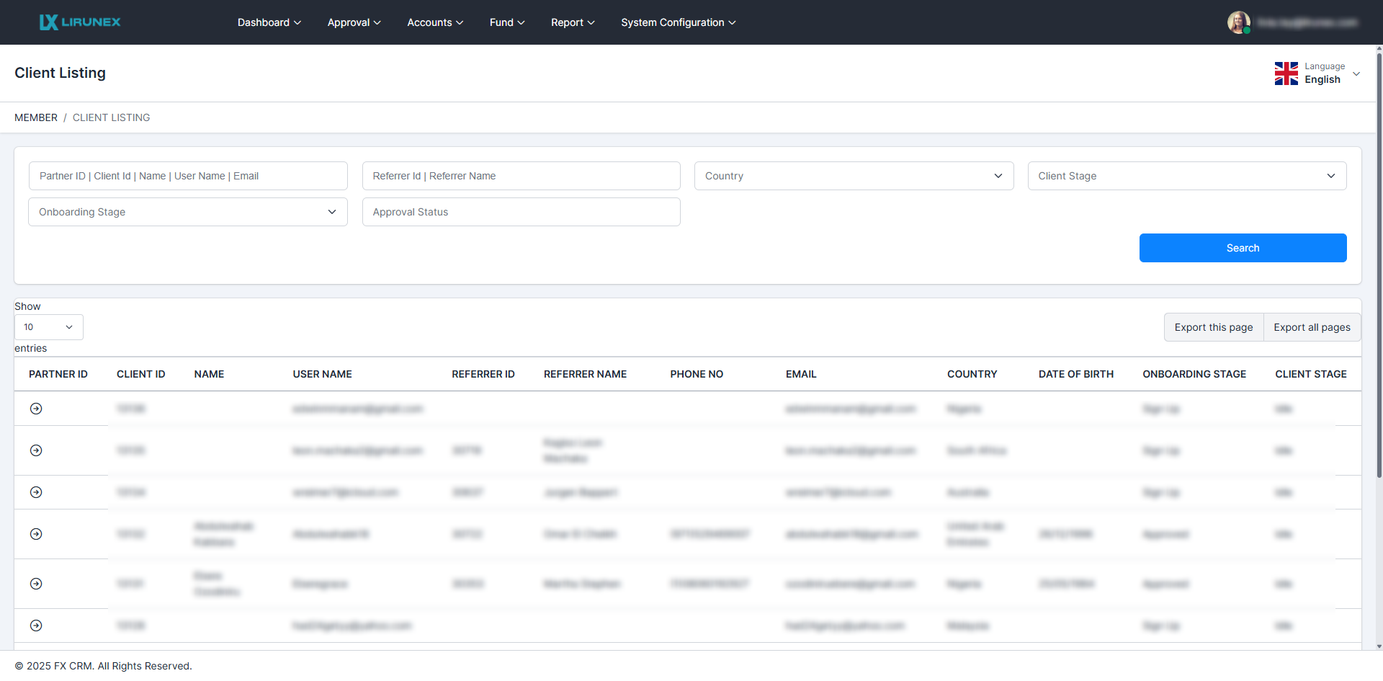The width and height of the screenshot is (1383, 681).
Task: Change the Show entries count dropdown
Action: pyautogui.click(x=48, y=327)
